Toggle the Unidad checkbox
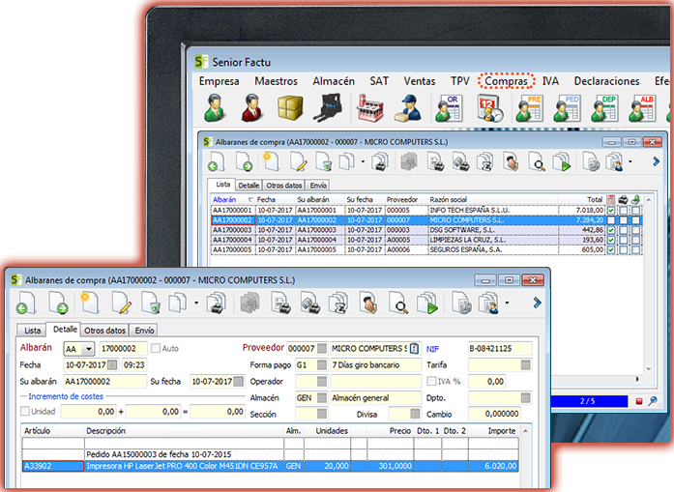Image resolution: width=674 pixels, height=492 pixels. [x=25, y=411]
